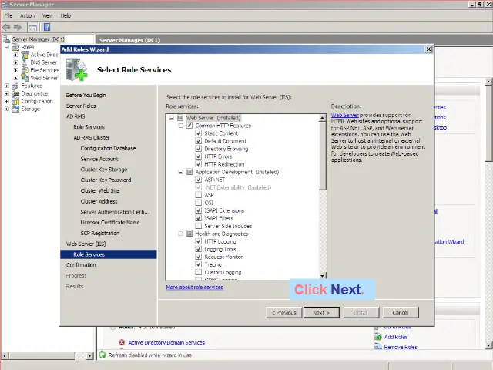Uncheck the Static Content checkbox
Image resolution: width=493 pixels, height=370 pixels.
(x=199, y=133)
